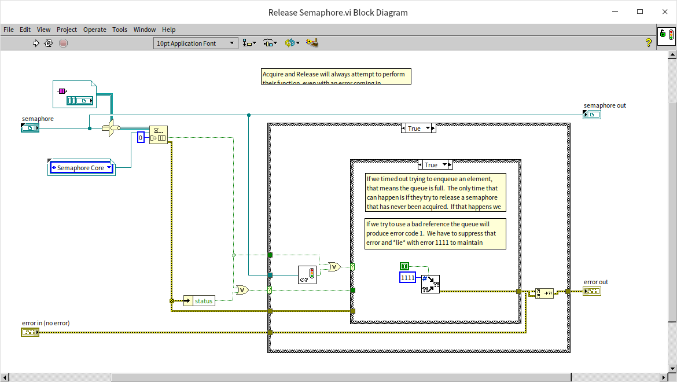Viewport: 677px width, 382px height.
Task: Click the Run Continuously button
Action: [x=49, y=43]
